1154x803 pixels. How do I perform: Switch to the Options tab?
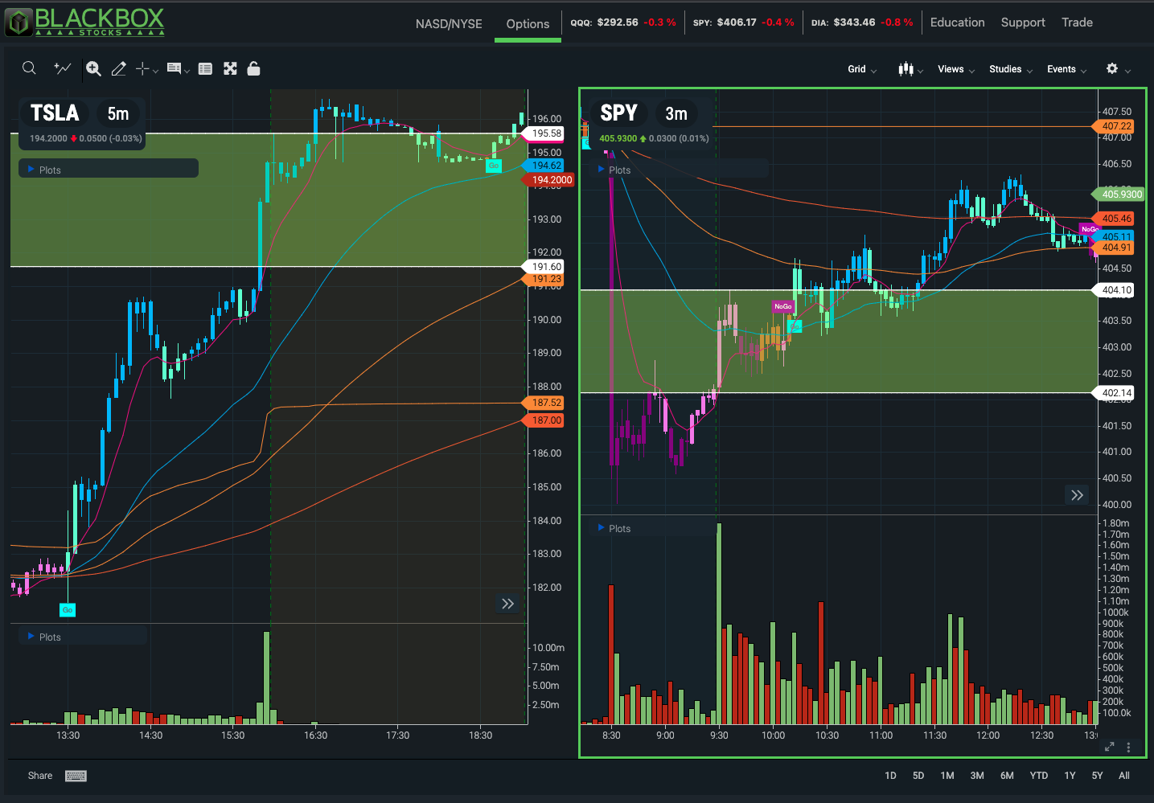coord(528,23)
